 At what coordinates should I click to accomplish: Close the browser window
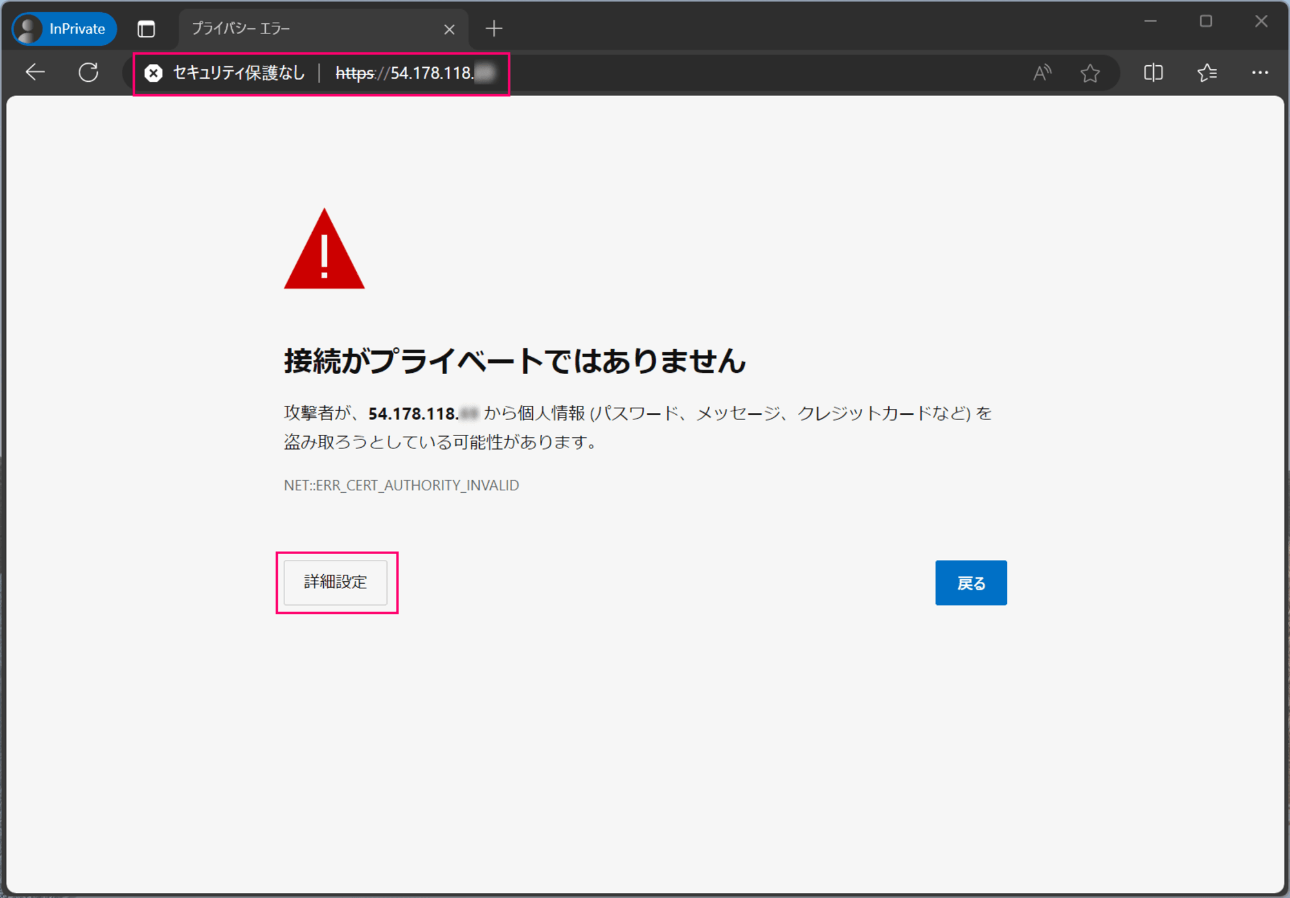1262,21
